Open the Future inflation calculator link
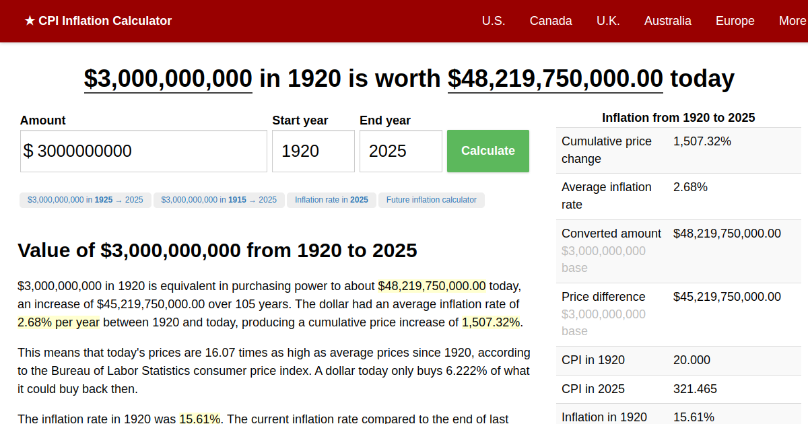This screenshot has width=808, height=424. tap(432, 200)
